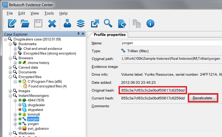The image size is (222, 137).
Task: Collapse the Drugdealers case root node
Action: point(5,39)
